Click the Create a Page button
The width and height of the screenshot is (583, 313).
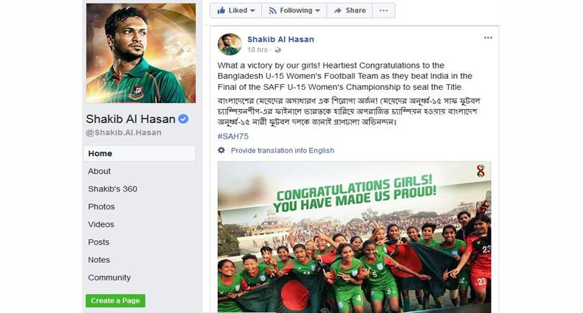pyautogui.click(x=115, y=300)
